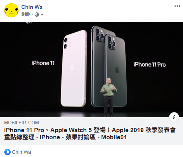This screenshot has width=183, height=157.
Task: Click the 剛剛 post timestamp
Action: [26, 15]
